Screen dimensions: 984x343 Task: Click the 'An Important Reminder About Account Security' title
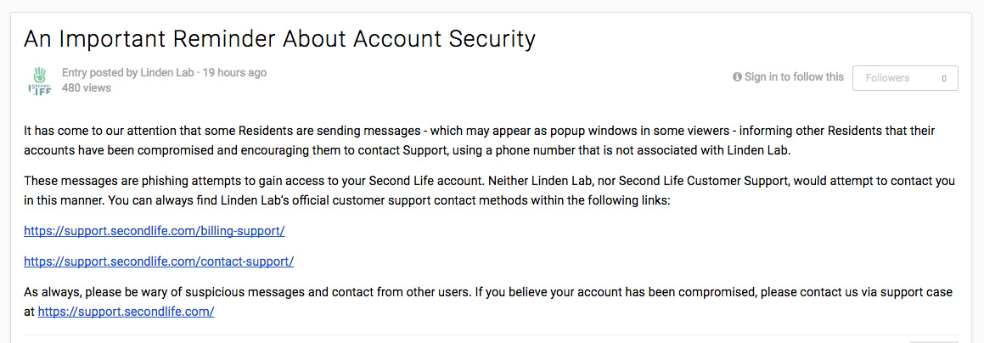click(279, 39)
